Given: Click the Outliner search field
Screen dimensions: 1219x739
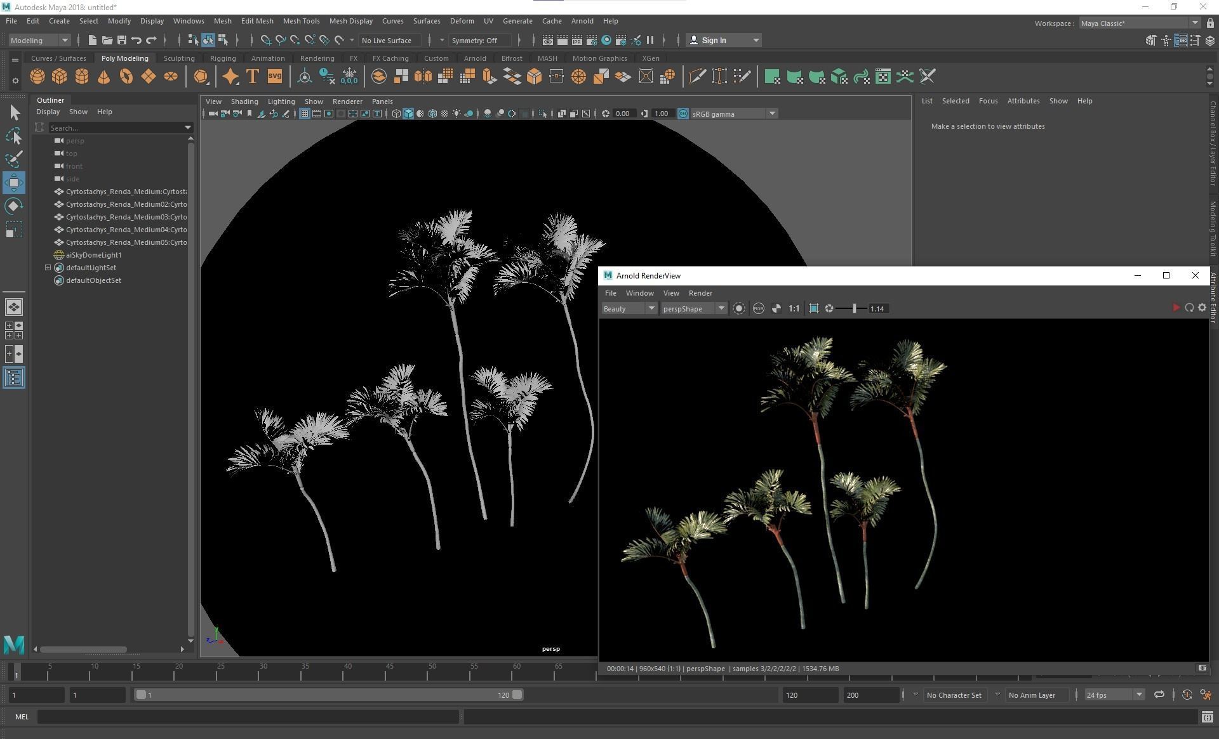Looking at the screenshot, I should pyautogui.click(x=120, y=128).
